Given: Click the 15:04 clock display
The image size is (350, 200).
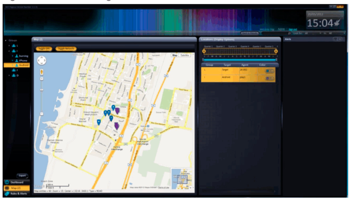Looking at the screenshot, I should [x=320, y=23].
